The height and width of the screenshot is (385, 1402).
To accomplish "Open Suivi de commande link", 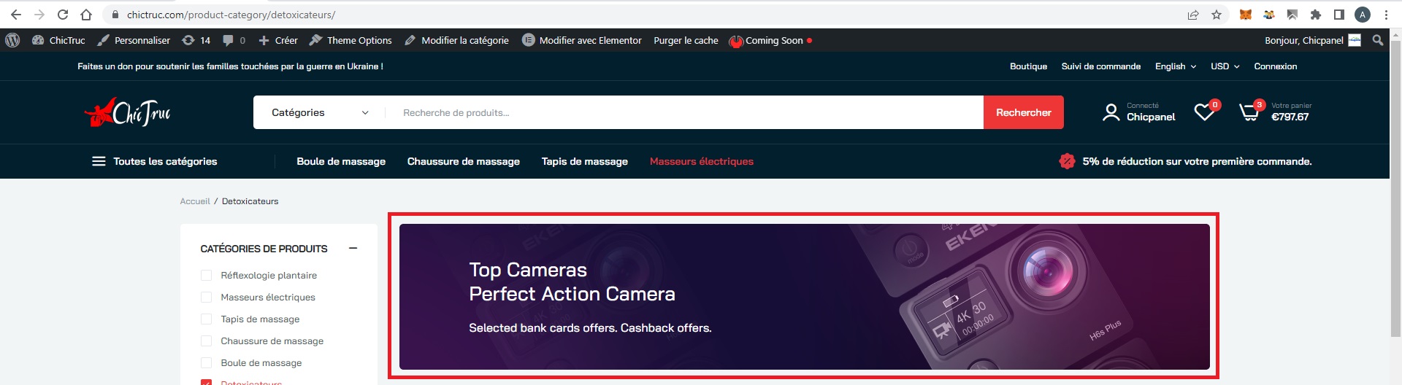I will pos(1100,66).
